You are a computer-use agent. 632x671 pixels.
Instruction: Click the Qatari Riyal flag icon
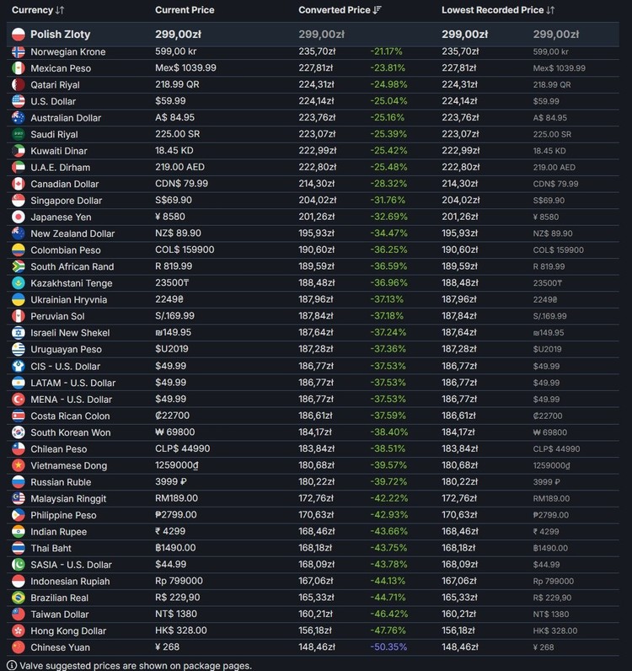click(x=19, y=85)
